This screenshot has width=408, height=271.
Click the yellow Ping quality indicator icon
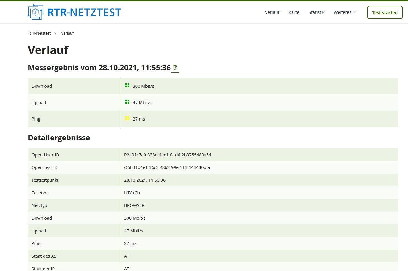click(127, 118)
